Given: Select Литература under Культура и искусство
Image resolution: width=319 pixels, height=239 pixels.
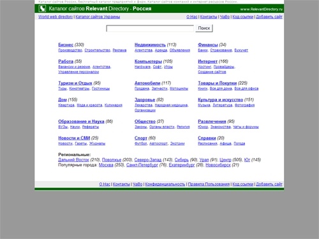Looking at the screenshot, I should [223, 105].
